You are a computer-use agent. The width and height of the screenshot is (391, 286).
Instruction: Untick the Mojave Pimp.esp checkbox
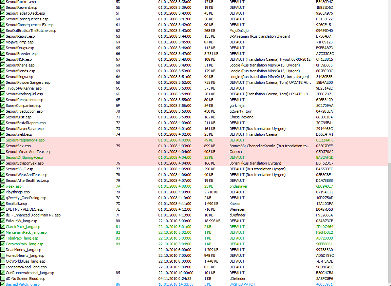point(3,42)
